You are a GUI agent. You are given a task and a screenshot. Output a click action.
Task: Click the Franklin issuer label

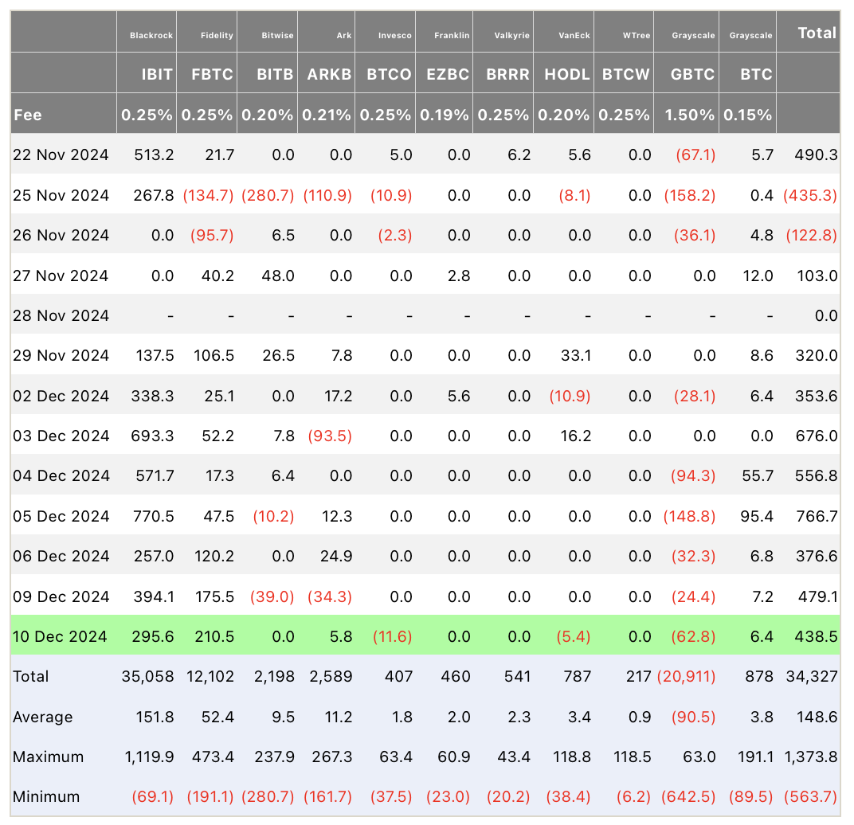pos(452,35)
